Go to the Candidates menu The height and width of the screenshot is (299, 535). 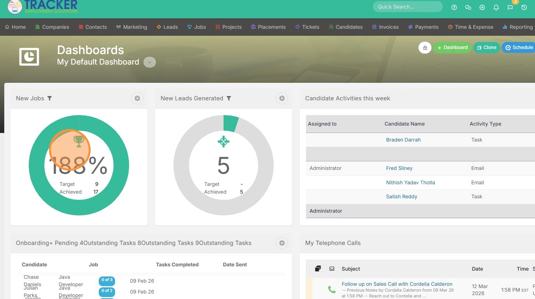(345, 27)
